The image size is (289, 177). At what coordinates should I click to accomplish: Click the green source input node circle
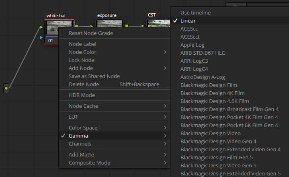click(6, 88)
